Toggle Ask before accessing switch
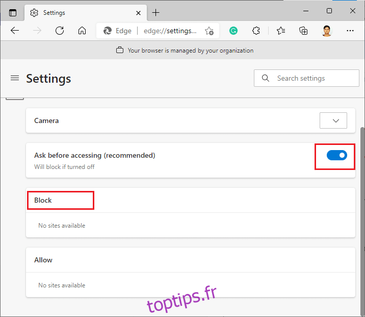Screen dimensions: 365x317 click(336, 155)
